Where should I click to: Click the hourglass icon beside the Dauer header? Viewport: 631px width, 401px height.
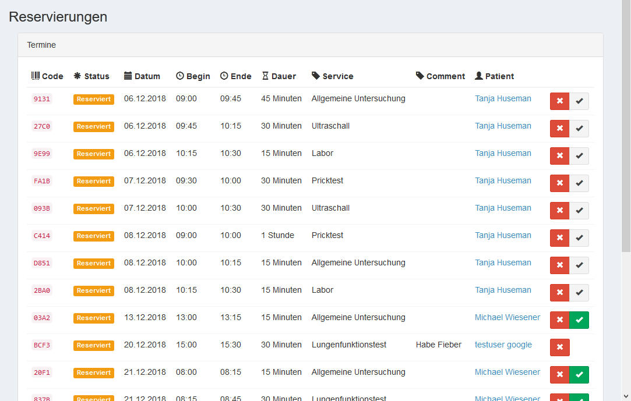[265, 76]
